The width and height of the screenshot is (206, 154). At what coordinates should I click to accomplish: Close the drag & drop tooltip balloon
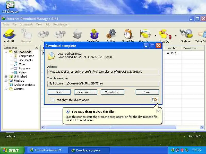tap(158, 111)
